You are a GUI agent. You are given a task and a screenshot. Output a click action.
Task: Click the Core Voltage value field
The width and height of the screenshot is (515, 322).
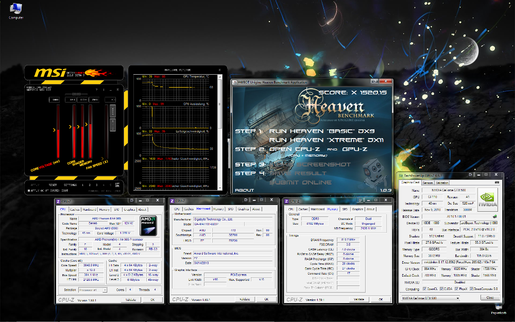[x=54, y=99]
